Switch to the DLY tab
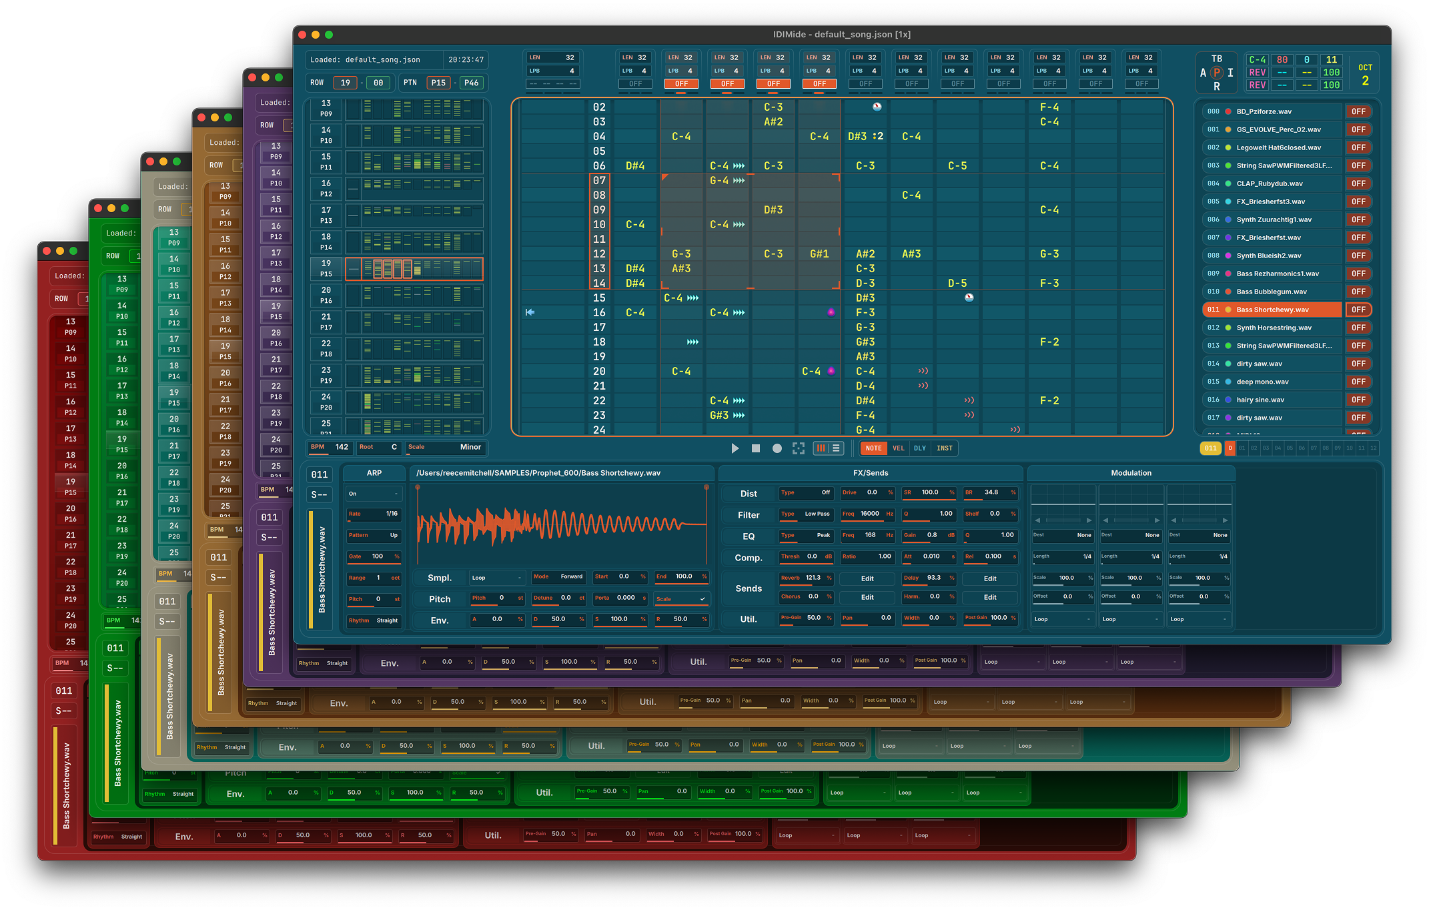 (x=920, y=448)
